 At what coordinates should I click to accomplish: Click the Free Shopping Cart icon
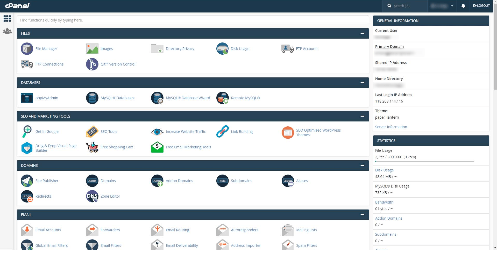pos(92,147)
